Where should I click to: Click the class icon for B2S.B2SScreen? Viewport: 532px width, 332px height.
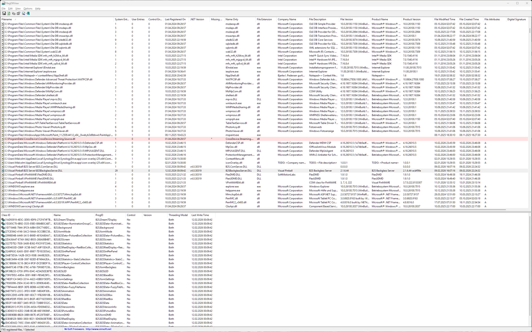3,239
